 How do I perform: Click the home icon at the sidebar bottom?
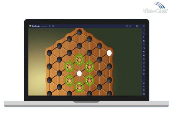click(144, 90)
